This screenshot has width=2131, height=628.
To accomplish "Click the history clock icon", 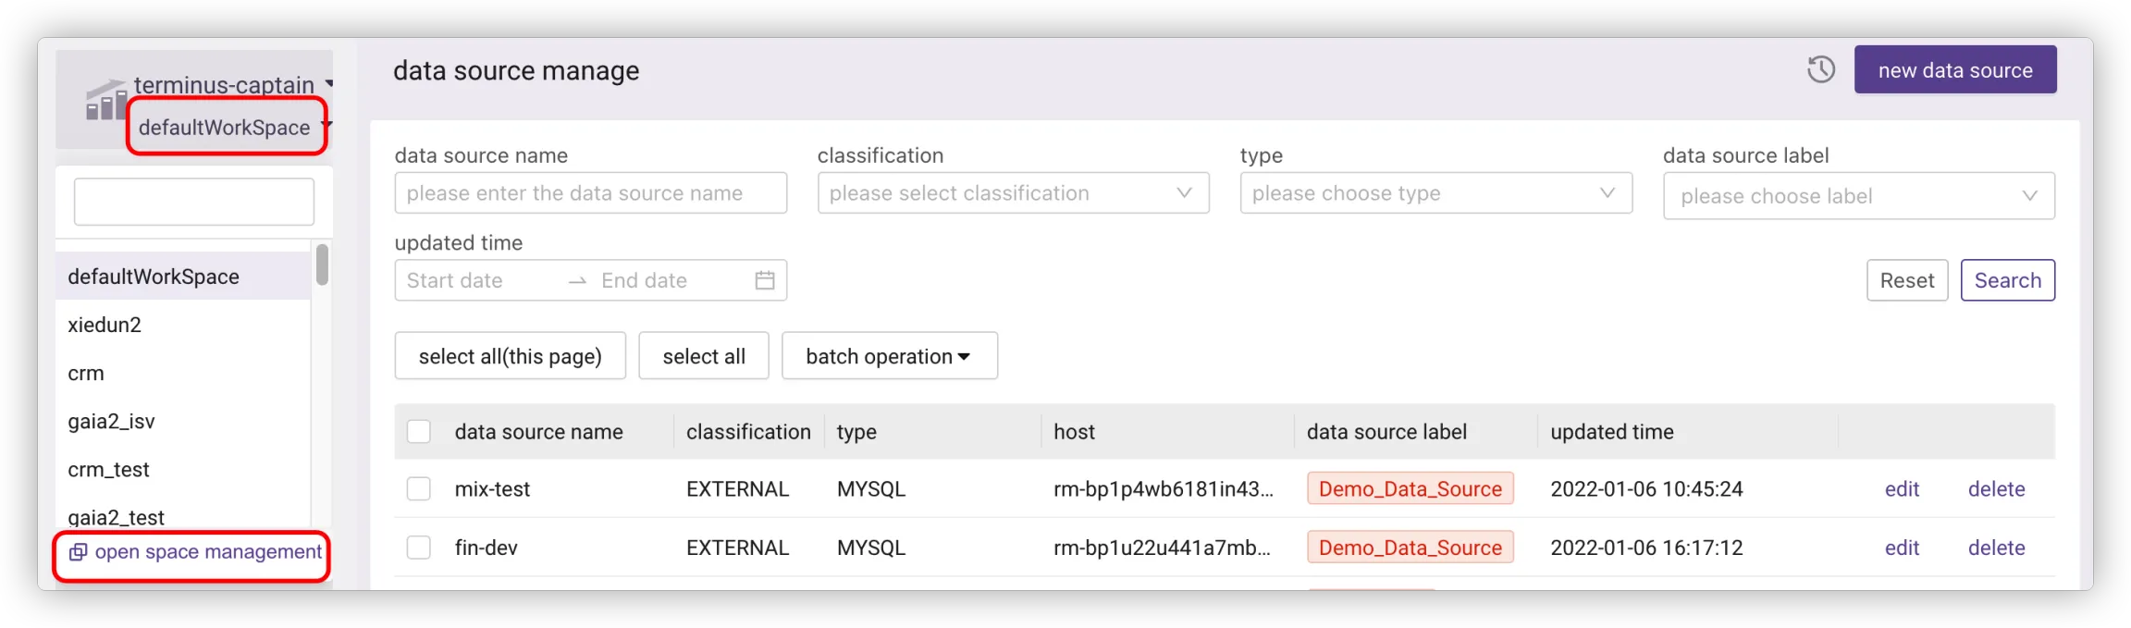I will point(1820,69).
